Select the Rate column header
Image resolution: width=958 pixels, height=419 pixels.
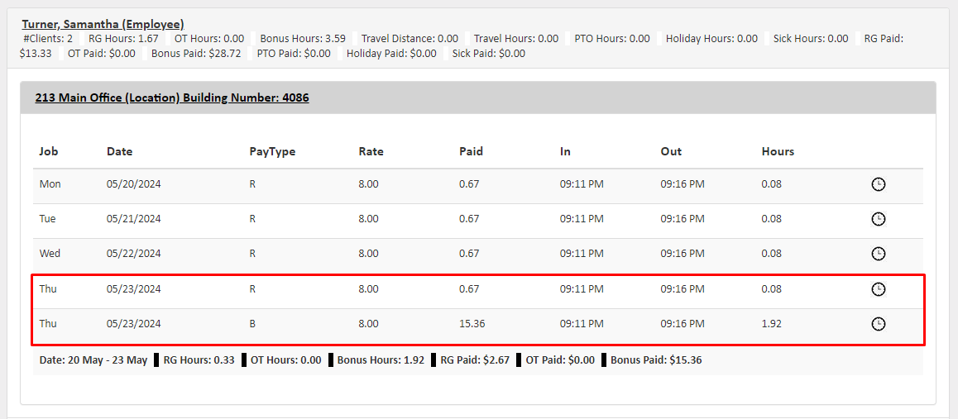click(x=371, y=151)
